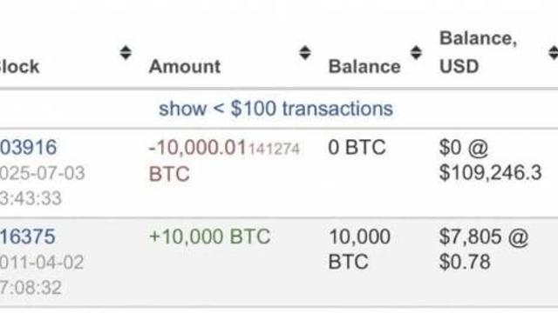The width and height of the screenshot is (558, 313).
Task: Click the $0 @ balance value
Action: 464,147
